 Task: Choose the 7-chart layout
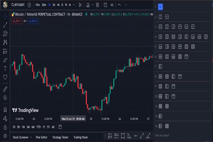160,67
